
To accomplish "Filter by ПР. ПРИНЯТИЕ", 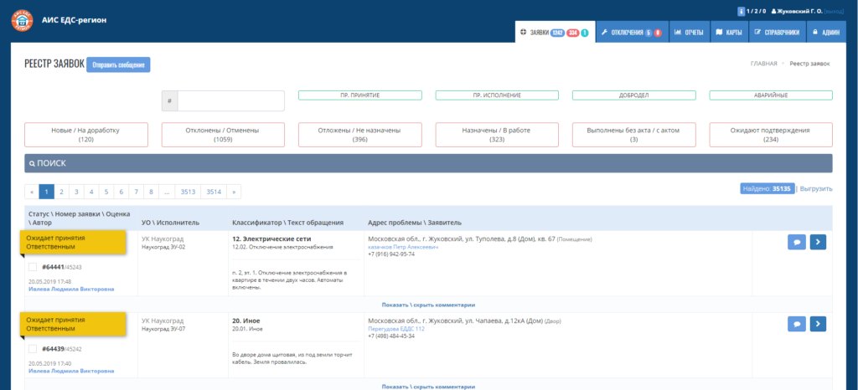I will (360, 95).
